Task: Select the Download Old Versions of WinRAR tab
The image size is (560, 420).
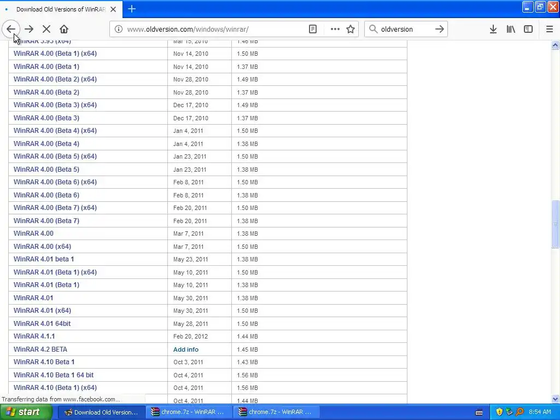Action: [x=61, y=9]
